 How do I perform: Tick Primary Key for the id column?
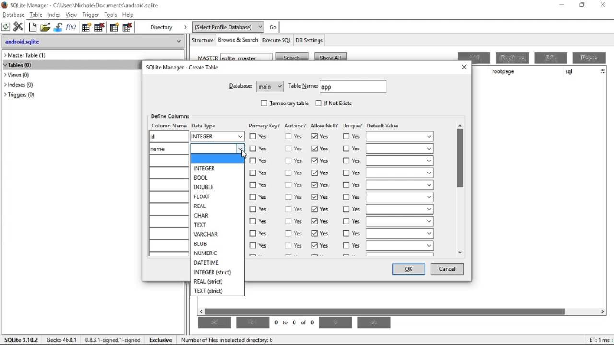coord(253,137)
